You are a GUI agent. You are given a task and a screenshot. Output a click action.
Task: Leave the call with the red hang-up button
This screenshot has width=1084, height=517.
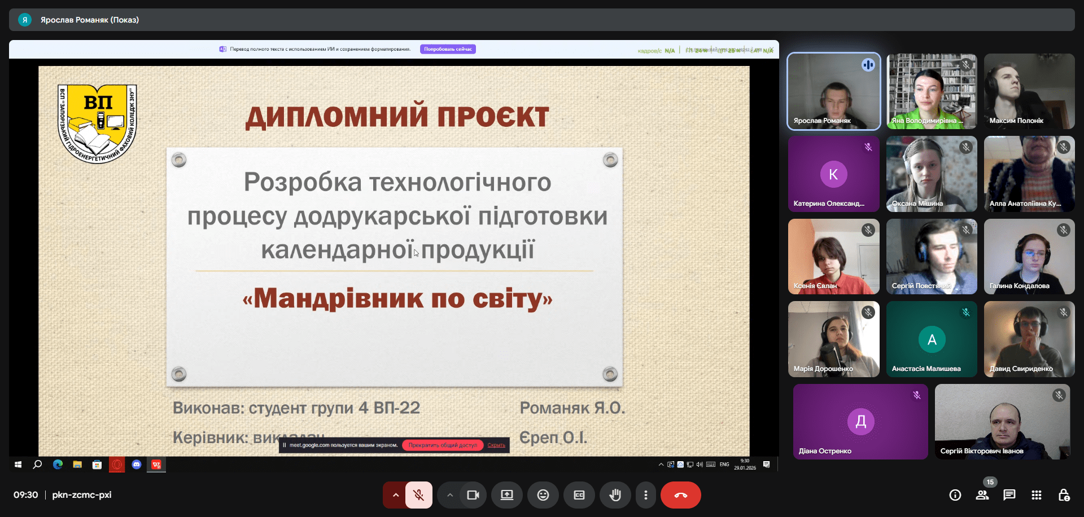pos(680,495)
